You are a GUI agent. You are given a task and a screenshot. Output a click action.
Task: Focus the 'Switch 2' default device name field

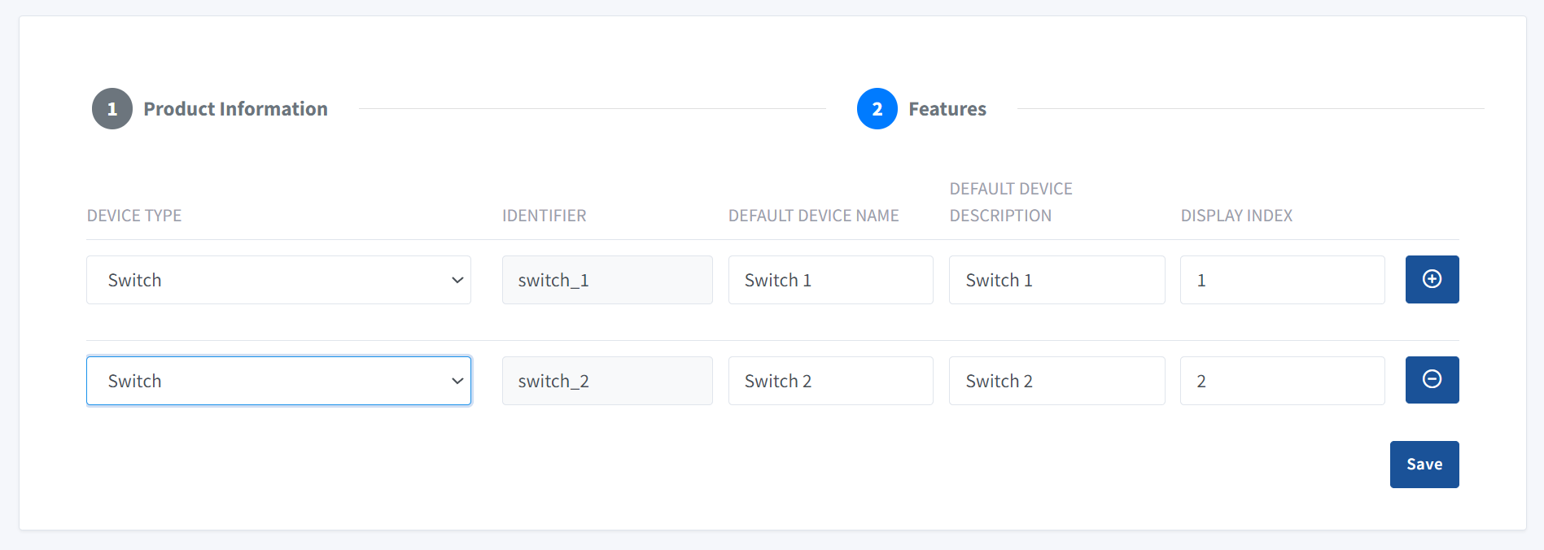(x=830, y=381)
